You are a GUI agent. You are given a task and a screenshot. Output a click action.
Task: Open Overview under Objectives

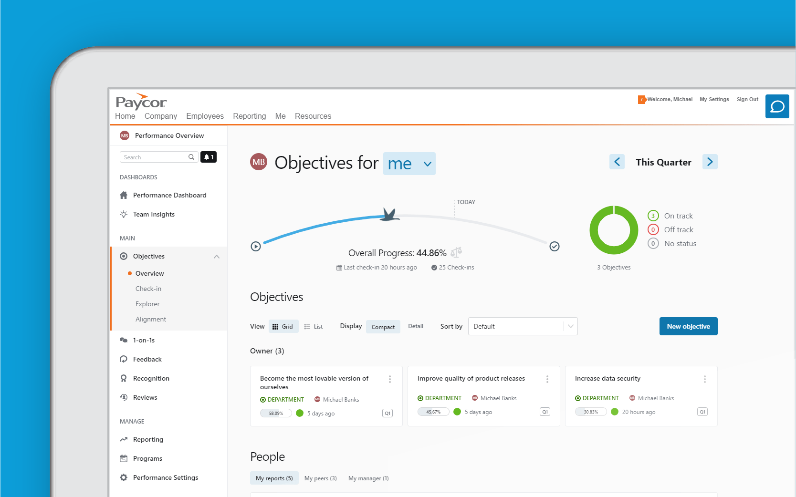tap(149, 273)
